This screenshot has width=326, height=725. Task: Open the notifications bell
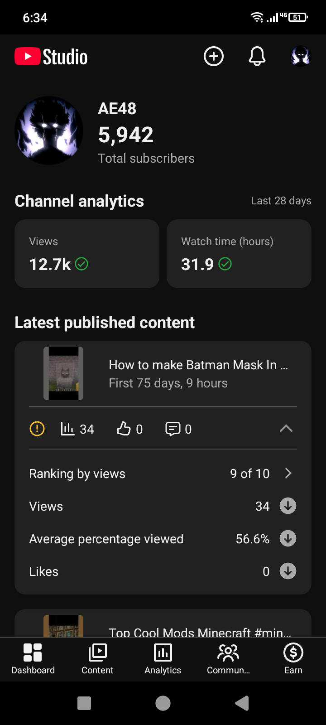257,57
